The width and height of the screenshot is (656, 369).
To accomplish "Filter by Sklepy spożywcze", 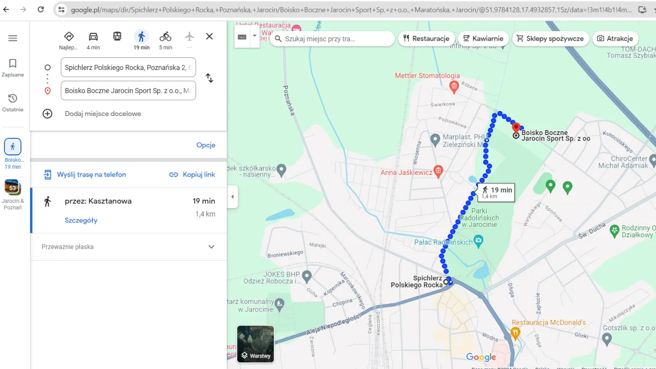I will [x=550, y=39].
